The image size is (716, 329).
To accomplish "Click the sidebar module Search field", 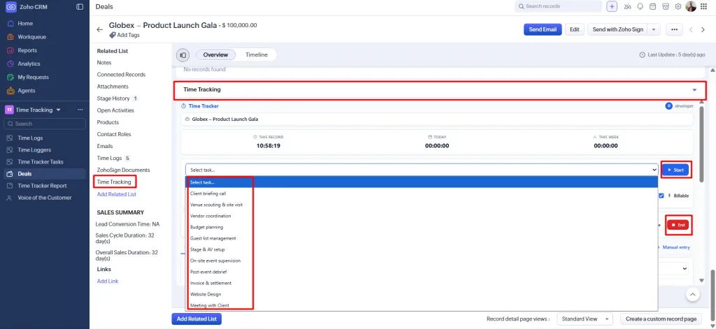I will tap(45, 124).
